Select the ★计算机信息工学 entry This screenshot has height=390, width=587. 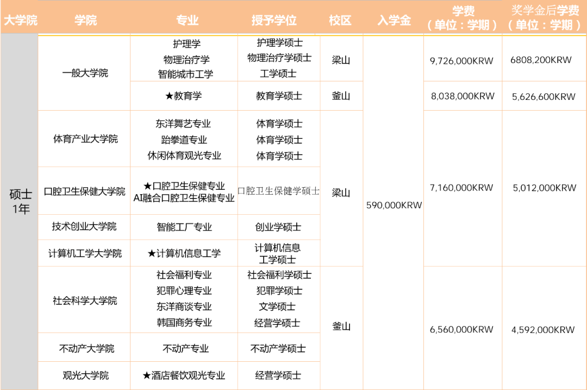pos(183,253)
